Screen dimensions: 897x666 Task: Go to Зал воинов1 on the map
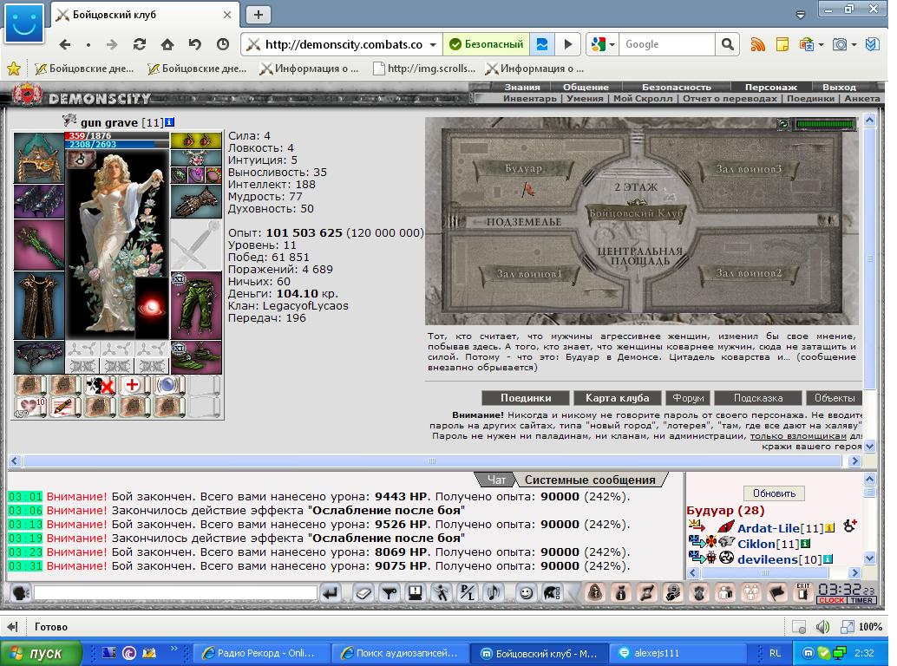528,274
